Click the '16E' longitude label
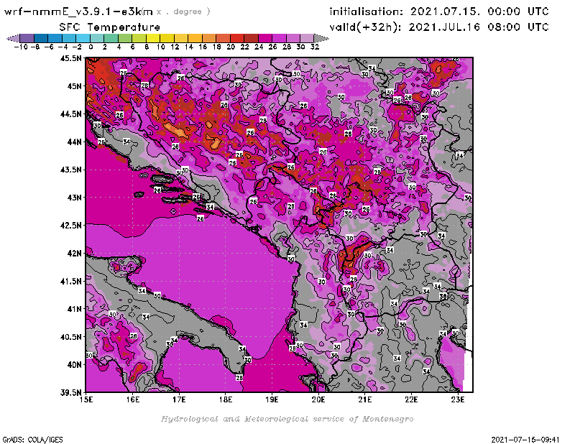Screen dimensions: 575x444 [x=133, y=399]
